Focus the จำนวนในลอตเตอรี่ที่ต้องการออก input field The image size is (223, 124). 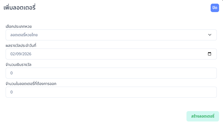(111, 92)
